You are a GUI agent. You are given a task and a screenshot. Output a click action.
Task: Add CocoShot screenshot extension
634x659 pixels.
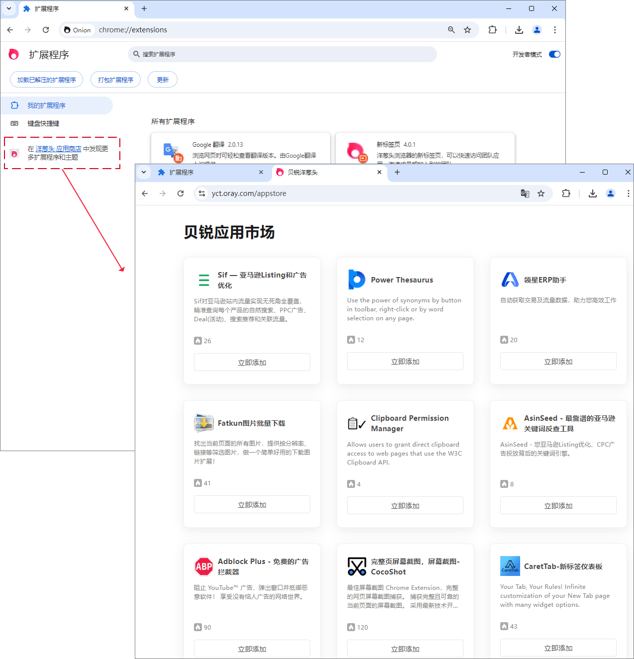click(405, 649)
